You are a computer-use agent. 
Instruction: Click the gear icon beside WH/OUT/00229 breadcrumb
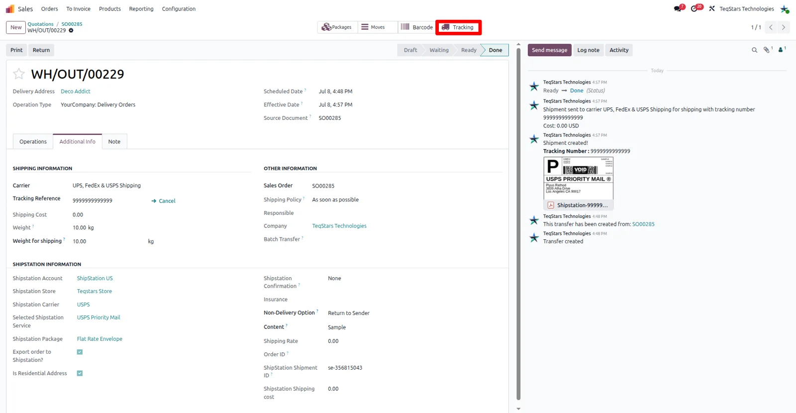click(71, 30)
